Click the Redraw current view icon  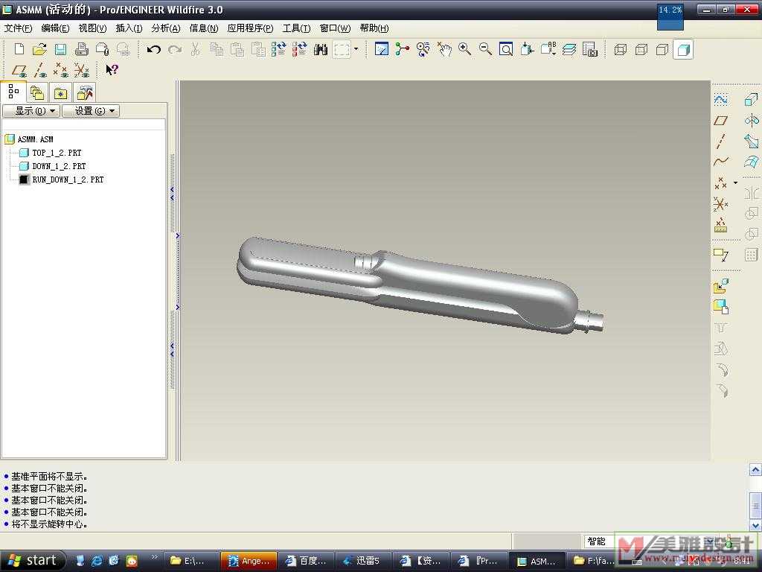(382, 49)
